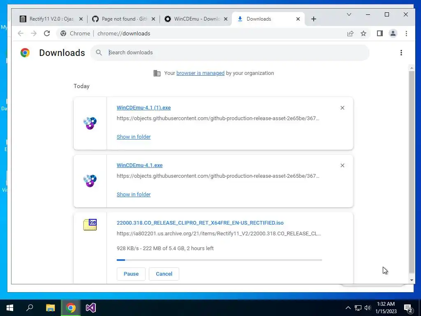Click the Search downloads field

point(230,52)
